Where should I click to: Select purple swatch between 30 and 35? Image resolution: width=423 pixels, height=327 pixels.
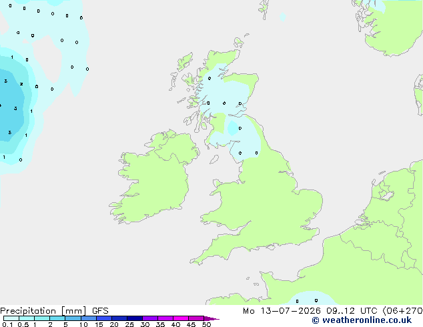tap(149, 318)
